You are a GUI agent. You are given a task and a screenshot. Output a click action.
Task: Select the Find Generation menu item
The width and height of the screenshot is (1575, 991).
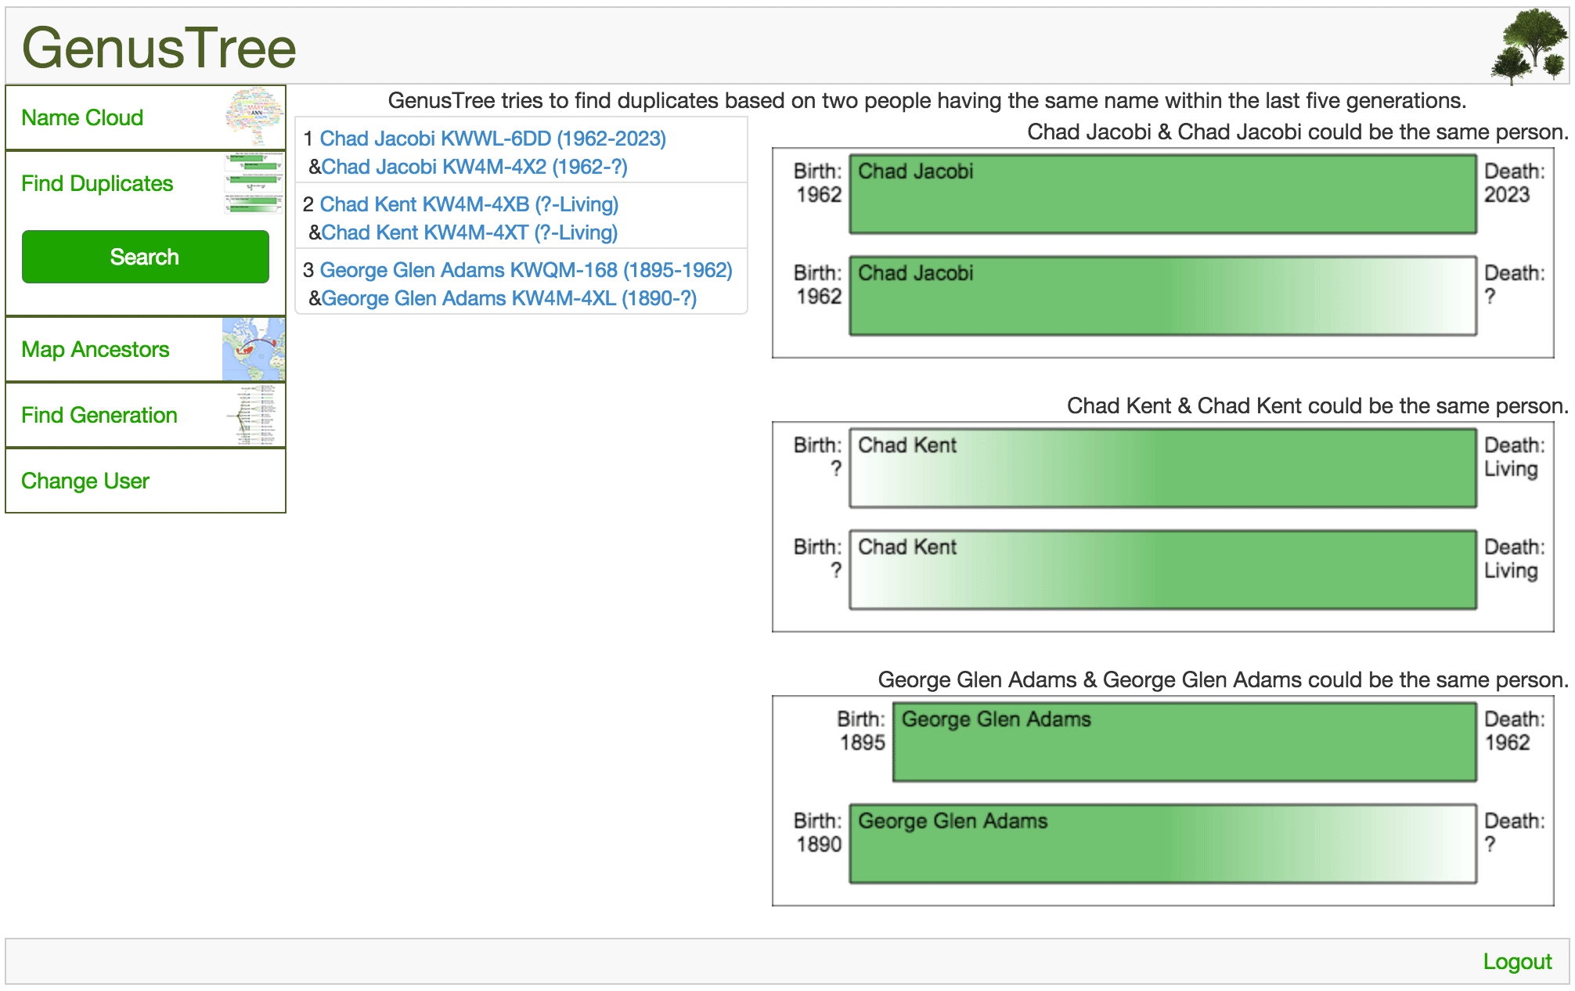coord(99,415)
